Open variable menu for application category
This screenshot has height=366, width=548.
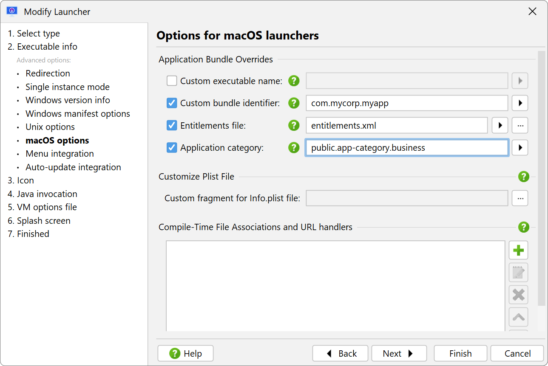pos(520,147)
